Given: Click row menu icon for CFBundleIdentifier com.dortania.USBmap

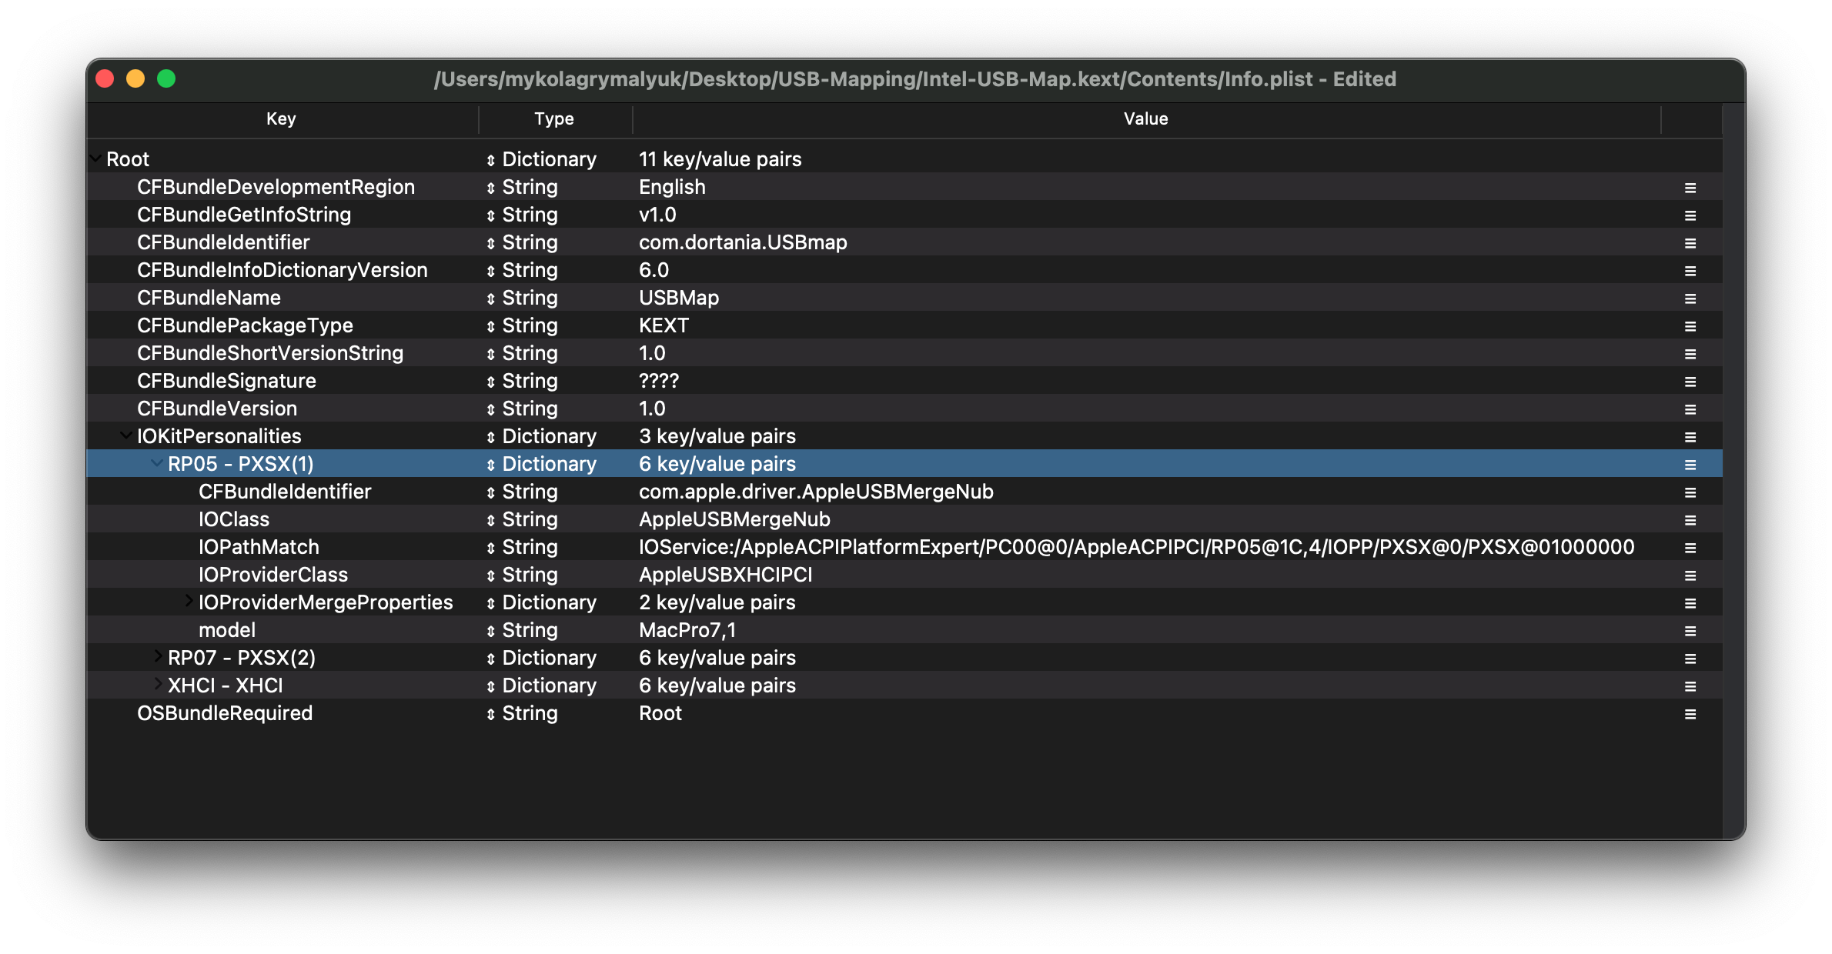Looking at the screenshot, I should click(1690, 243).
